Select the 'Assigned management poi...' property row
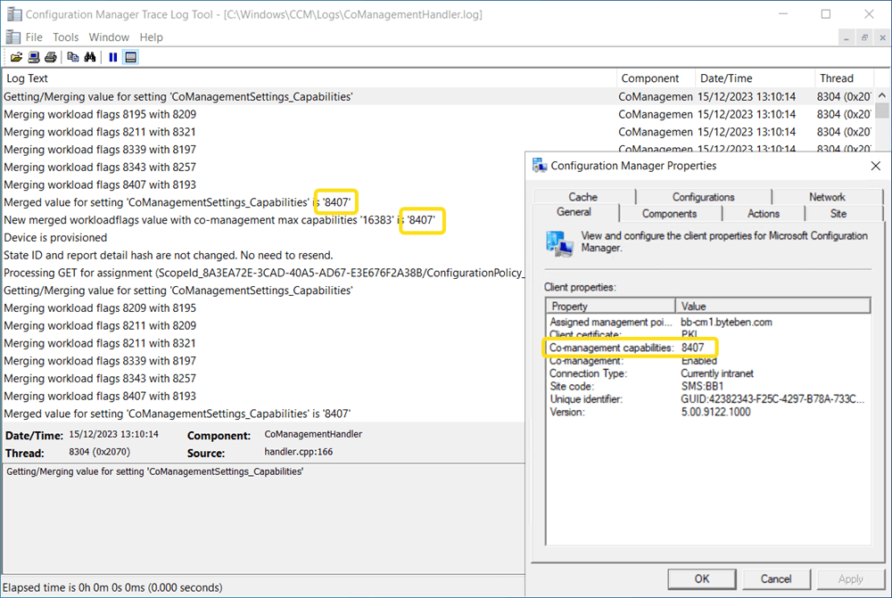 (x=707, y=322)
